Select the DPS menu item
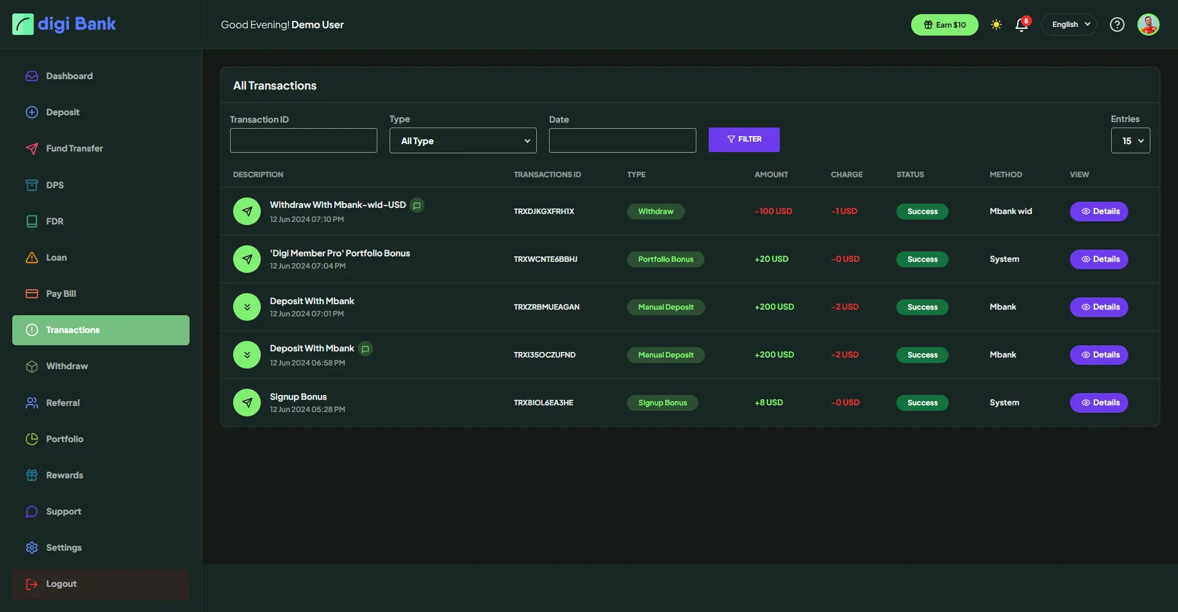1178x612 pixels. click(101, 185)
